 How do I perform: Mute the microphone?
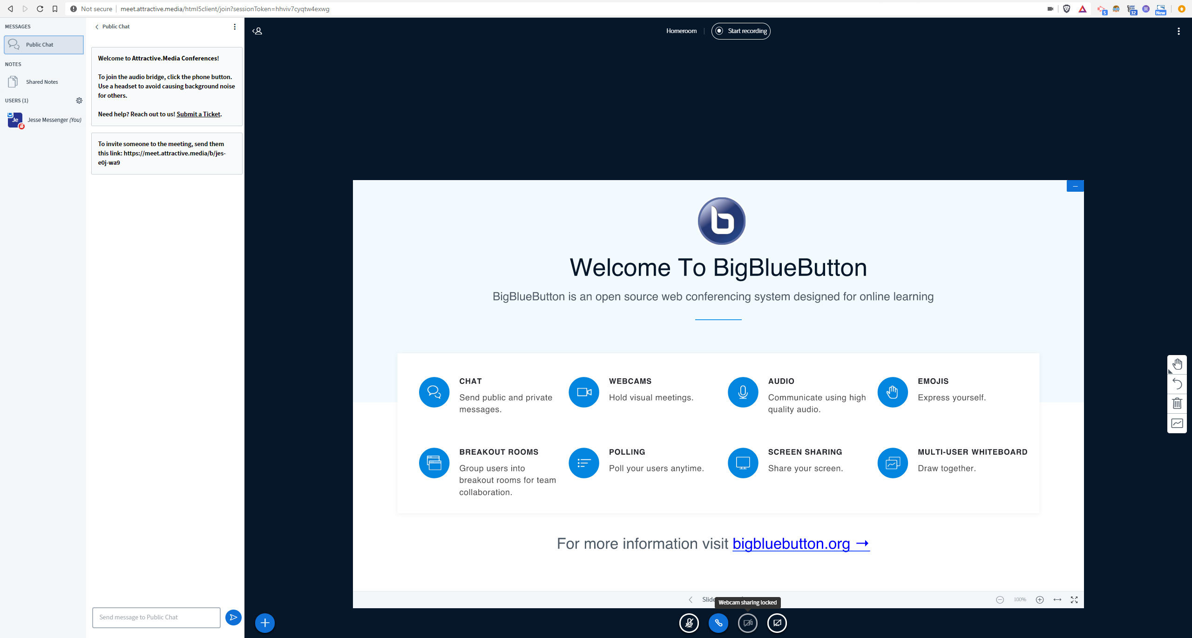tap(690, 623)
